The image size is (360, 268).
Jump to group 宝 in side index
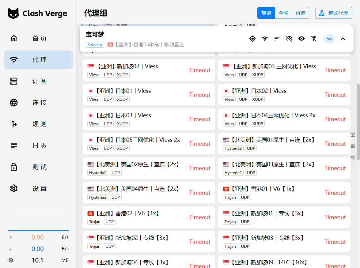353,135
